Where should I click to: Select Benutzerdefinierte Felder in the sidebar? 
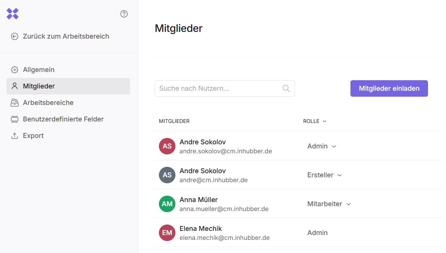coord(63,119)
